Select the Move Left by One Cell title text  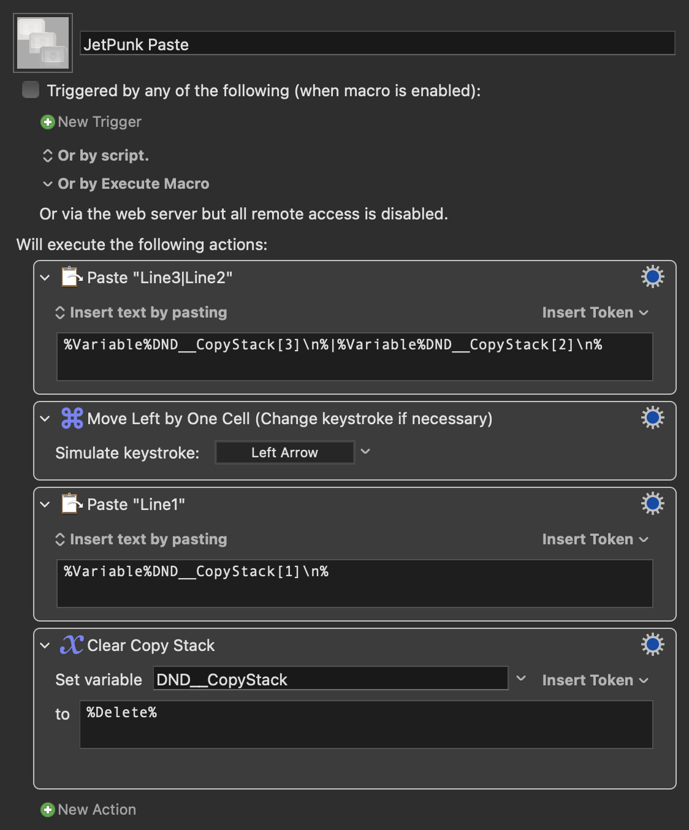click(290, 419)
